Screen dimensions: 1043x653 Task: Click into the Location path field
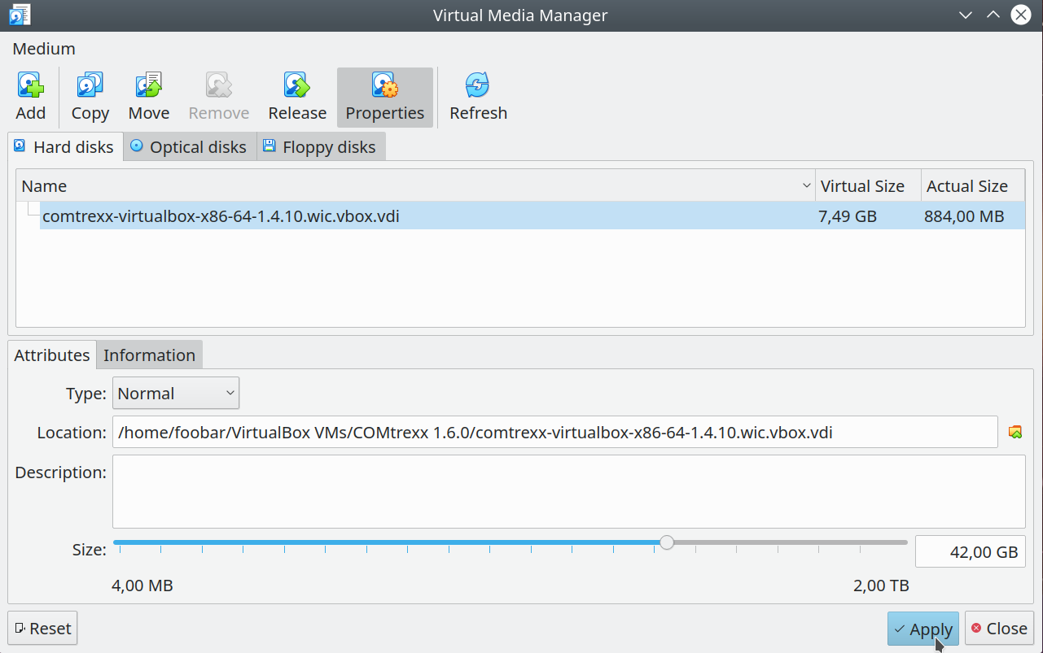554,432
